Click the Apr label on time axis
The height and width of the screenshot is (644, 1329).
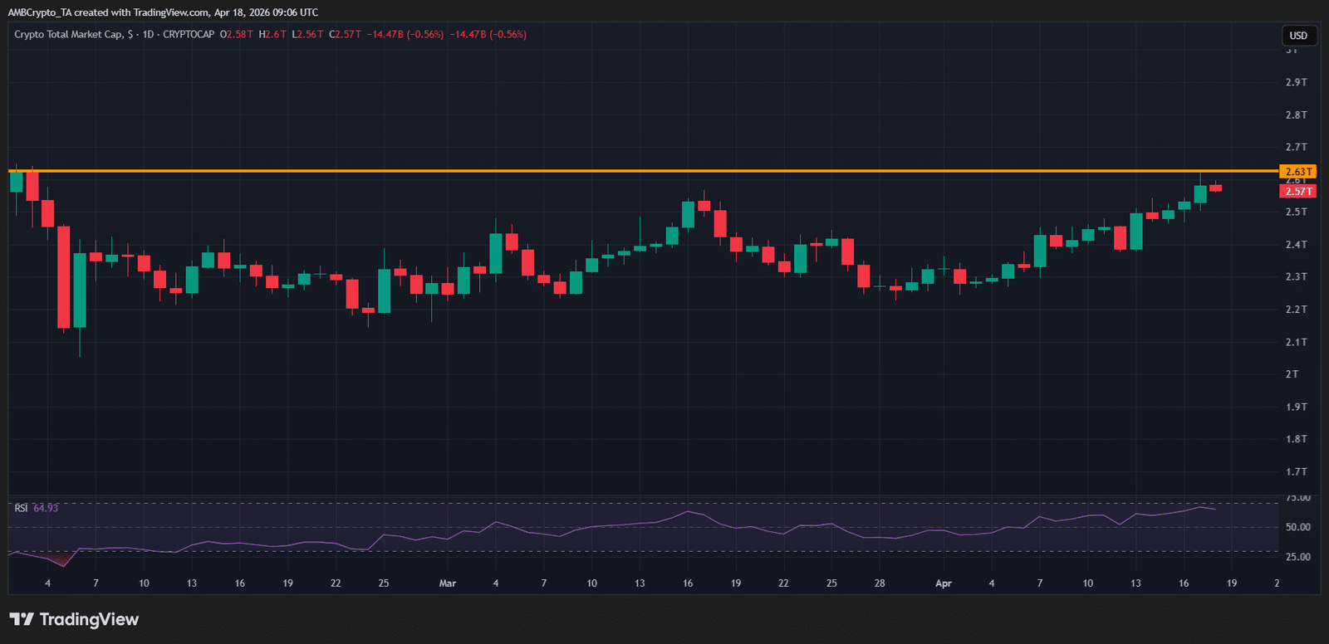(944, 583)
